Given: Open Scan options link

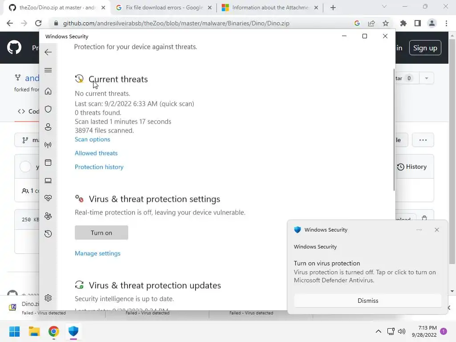Looking at the screenshot, I should point(93,139).
